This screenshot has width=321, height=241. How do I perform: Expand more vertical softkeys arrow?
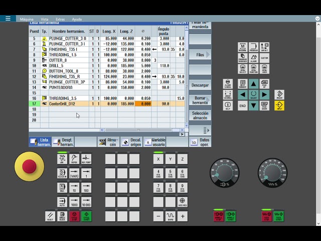point(200,131)
